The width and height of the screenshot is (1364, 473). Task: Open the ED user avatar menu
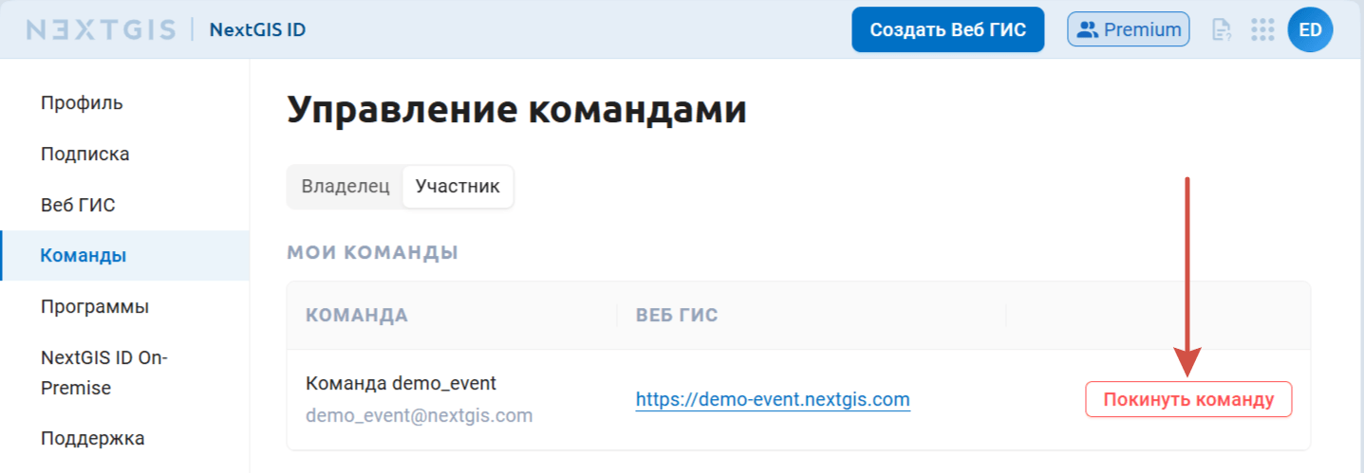click(x=1310, y=30)
